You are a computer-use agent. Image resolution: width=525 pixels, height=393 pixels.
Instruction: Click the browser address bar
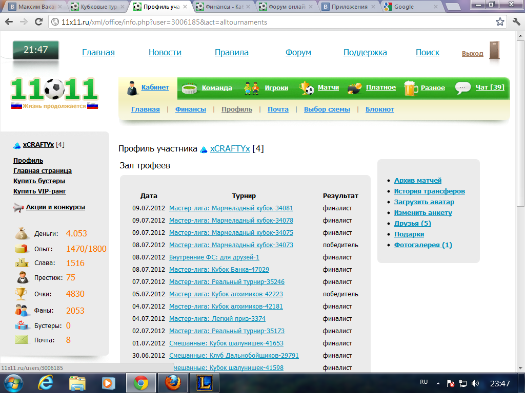click(272, 22)
